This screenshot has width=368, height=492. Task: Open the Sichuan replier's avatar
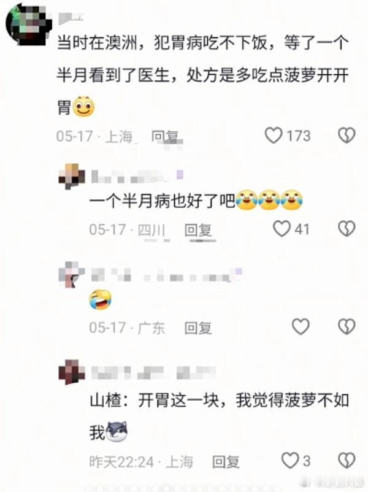(x=72, y=176)
